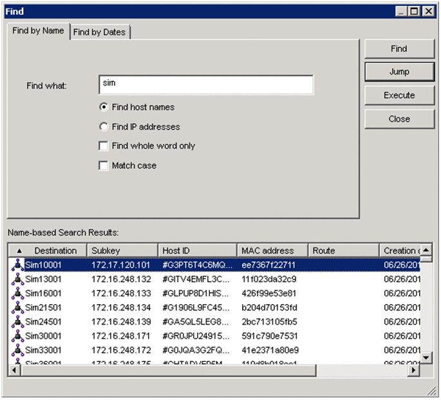
Task: Click the host icon beside Sim21501
Action: point(18,307)
